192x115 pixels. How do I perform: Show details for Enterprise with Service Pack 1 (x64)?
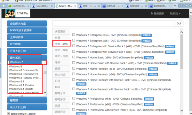pyautogui.click(x=170, y=47)
